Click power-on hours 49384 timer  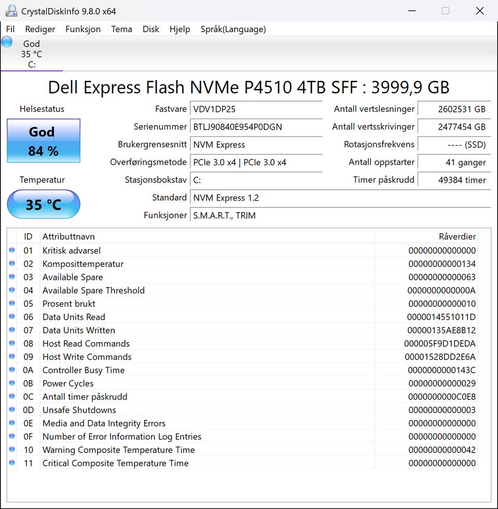click(454, 180)
